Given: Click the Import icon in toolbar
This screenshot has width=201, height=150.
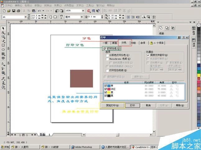Looking at the screenshot, I should (57, 11).
